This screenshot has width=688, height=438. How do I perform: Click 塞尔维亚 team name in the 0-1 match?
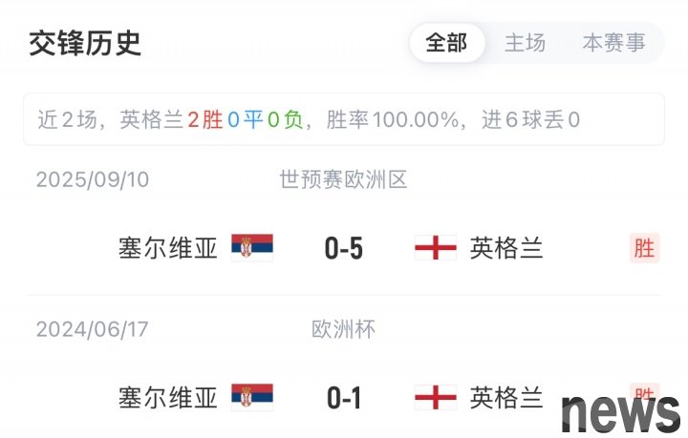(168, 397)
